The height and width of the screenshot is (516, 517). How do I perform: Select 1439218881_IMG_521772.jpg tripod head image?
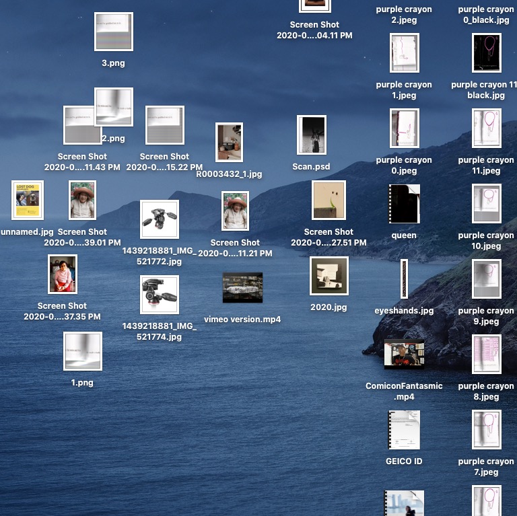(x=160, y=219)
